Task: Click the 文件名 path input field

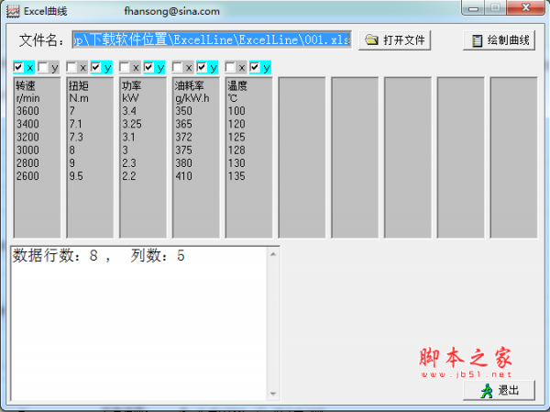Action: pyautogui.click(x=212, y=39)
